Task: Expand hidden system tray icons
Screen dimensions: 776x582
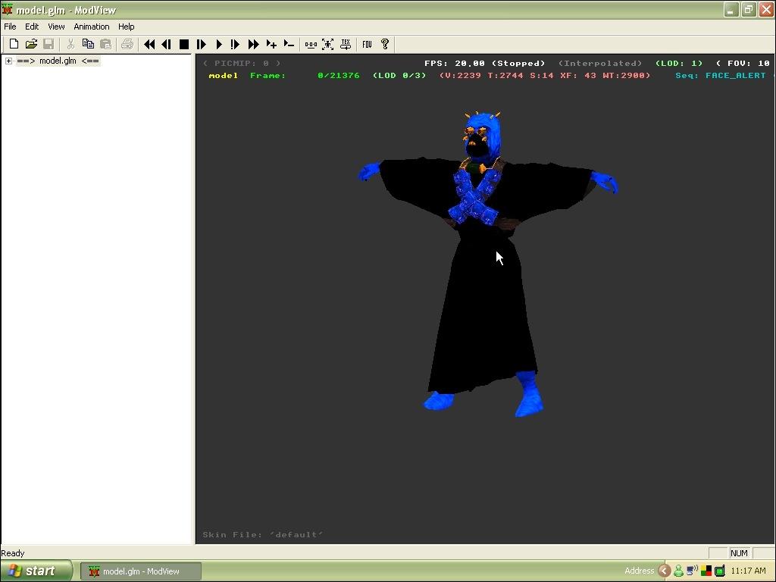Action: coord(664,571)
